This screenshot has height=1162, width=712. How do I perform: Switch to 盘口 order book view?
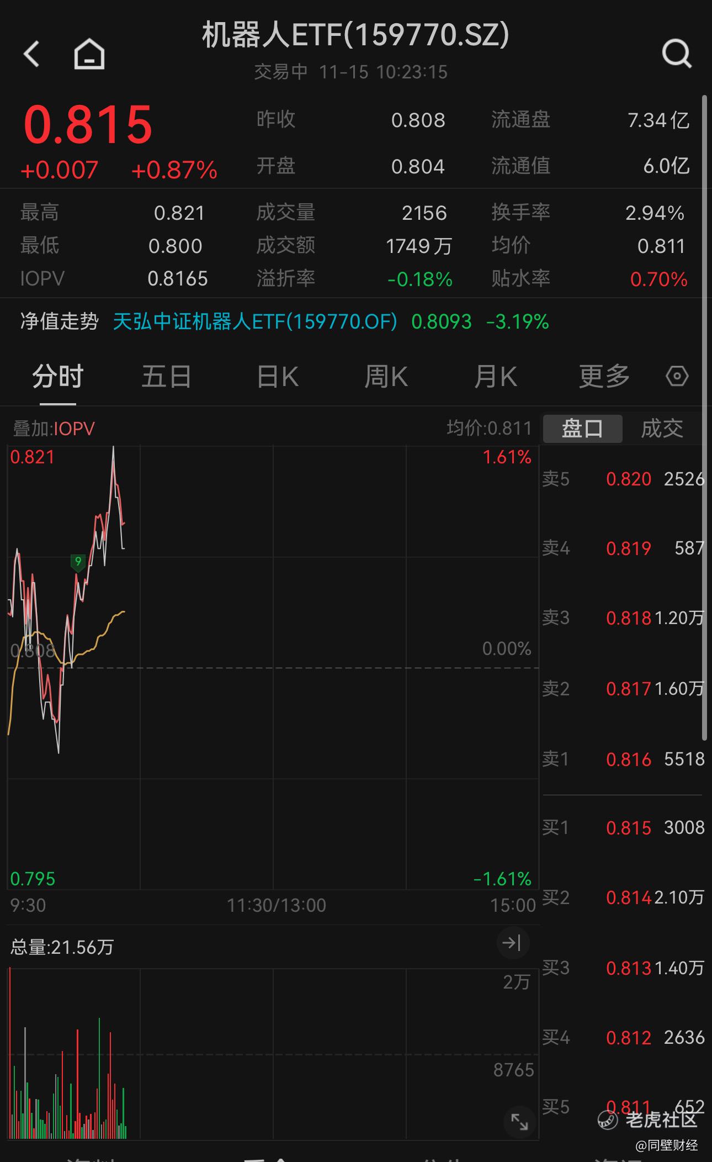582,429
